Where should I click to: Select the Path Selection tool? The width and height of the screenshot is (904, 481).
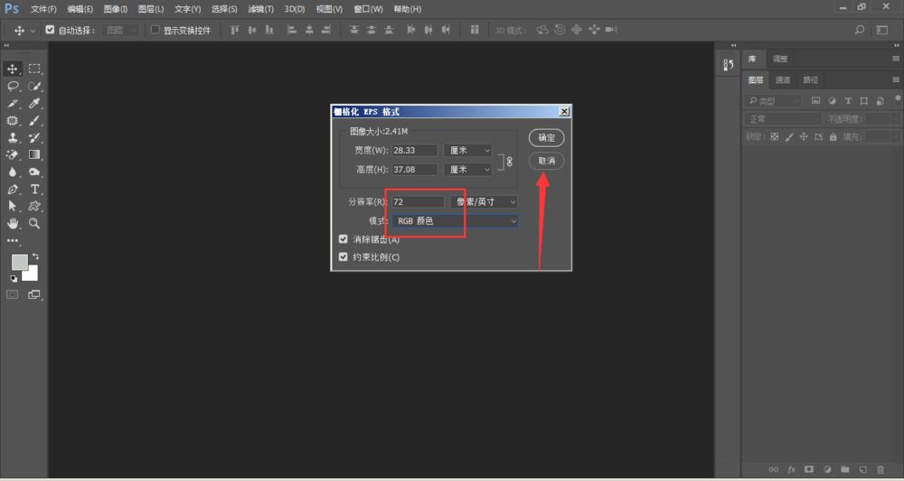point(12,206)
